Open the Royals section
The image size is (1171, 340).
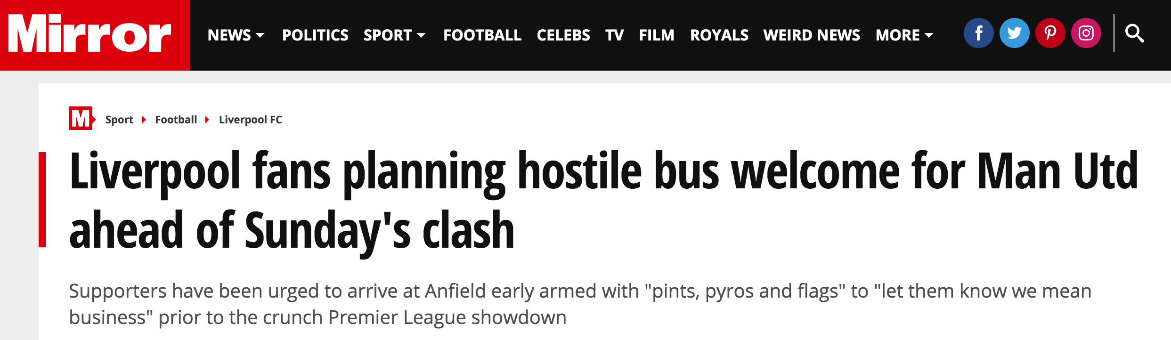click(x=719, y=35)
